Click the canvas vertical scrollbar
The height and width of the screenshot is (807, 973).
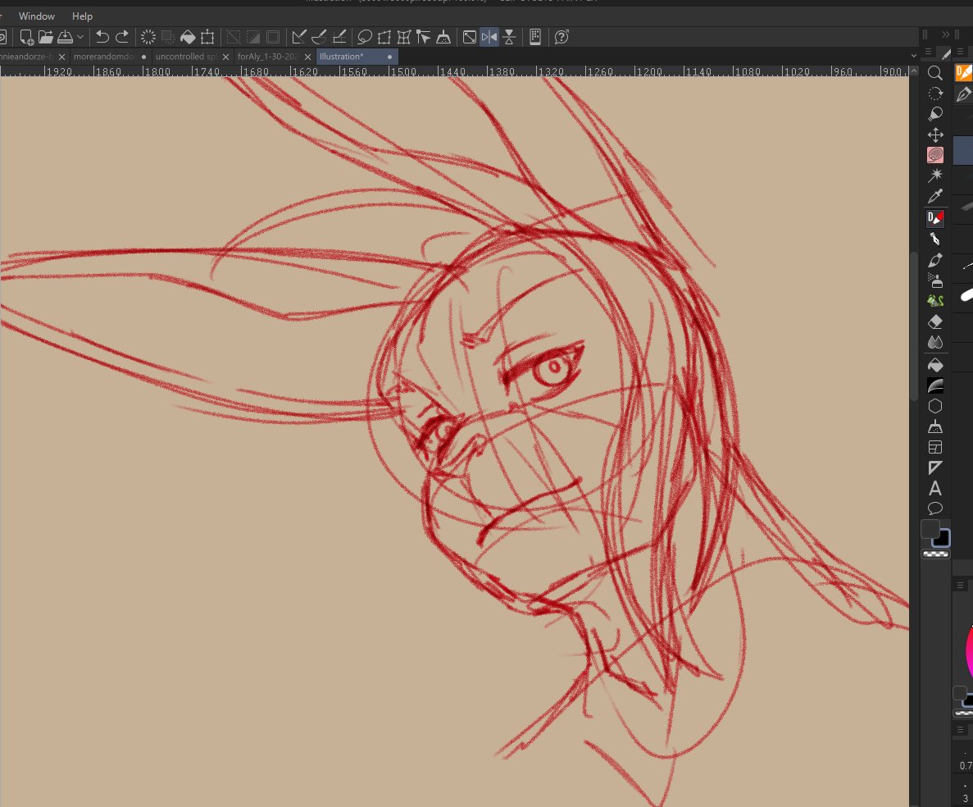click(x=914, y=326)
